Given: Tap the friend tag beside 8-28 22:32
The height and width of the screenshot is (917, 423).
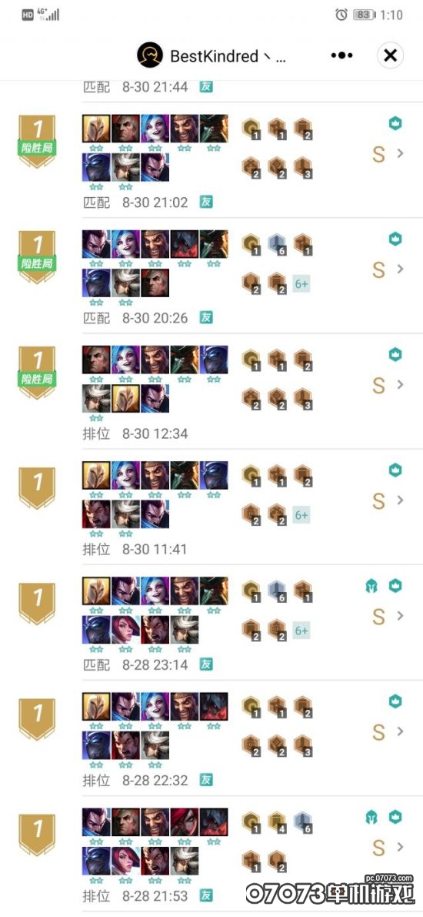Looking at the screenshot, I should pyautogui.click(x=205, y=780).
